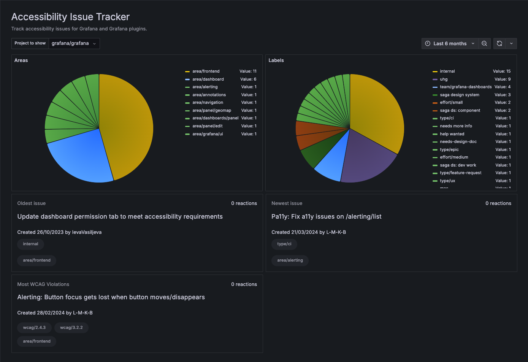
Task: Click the purple swatch beside uhg
Action: (x=435, y=79)
